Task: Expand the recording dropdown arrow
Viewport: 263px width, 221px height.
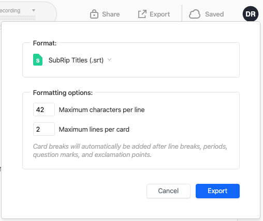Action: tap(34, 10)
